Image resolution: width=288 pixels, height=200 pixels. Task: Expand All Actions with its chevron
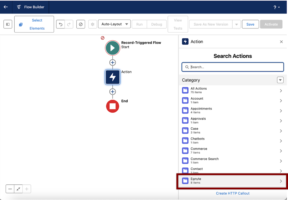pyautogui.click(x=281, y=90)
